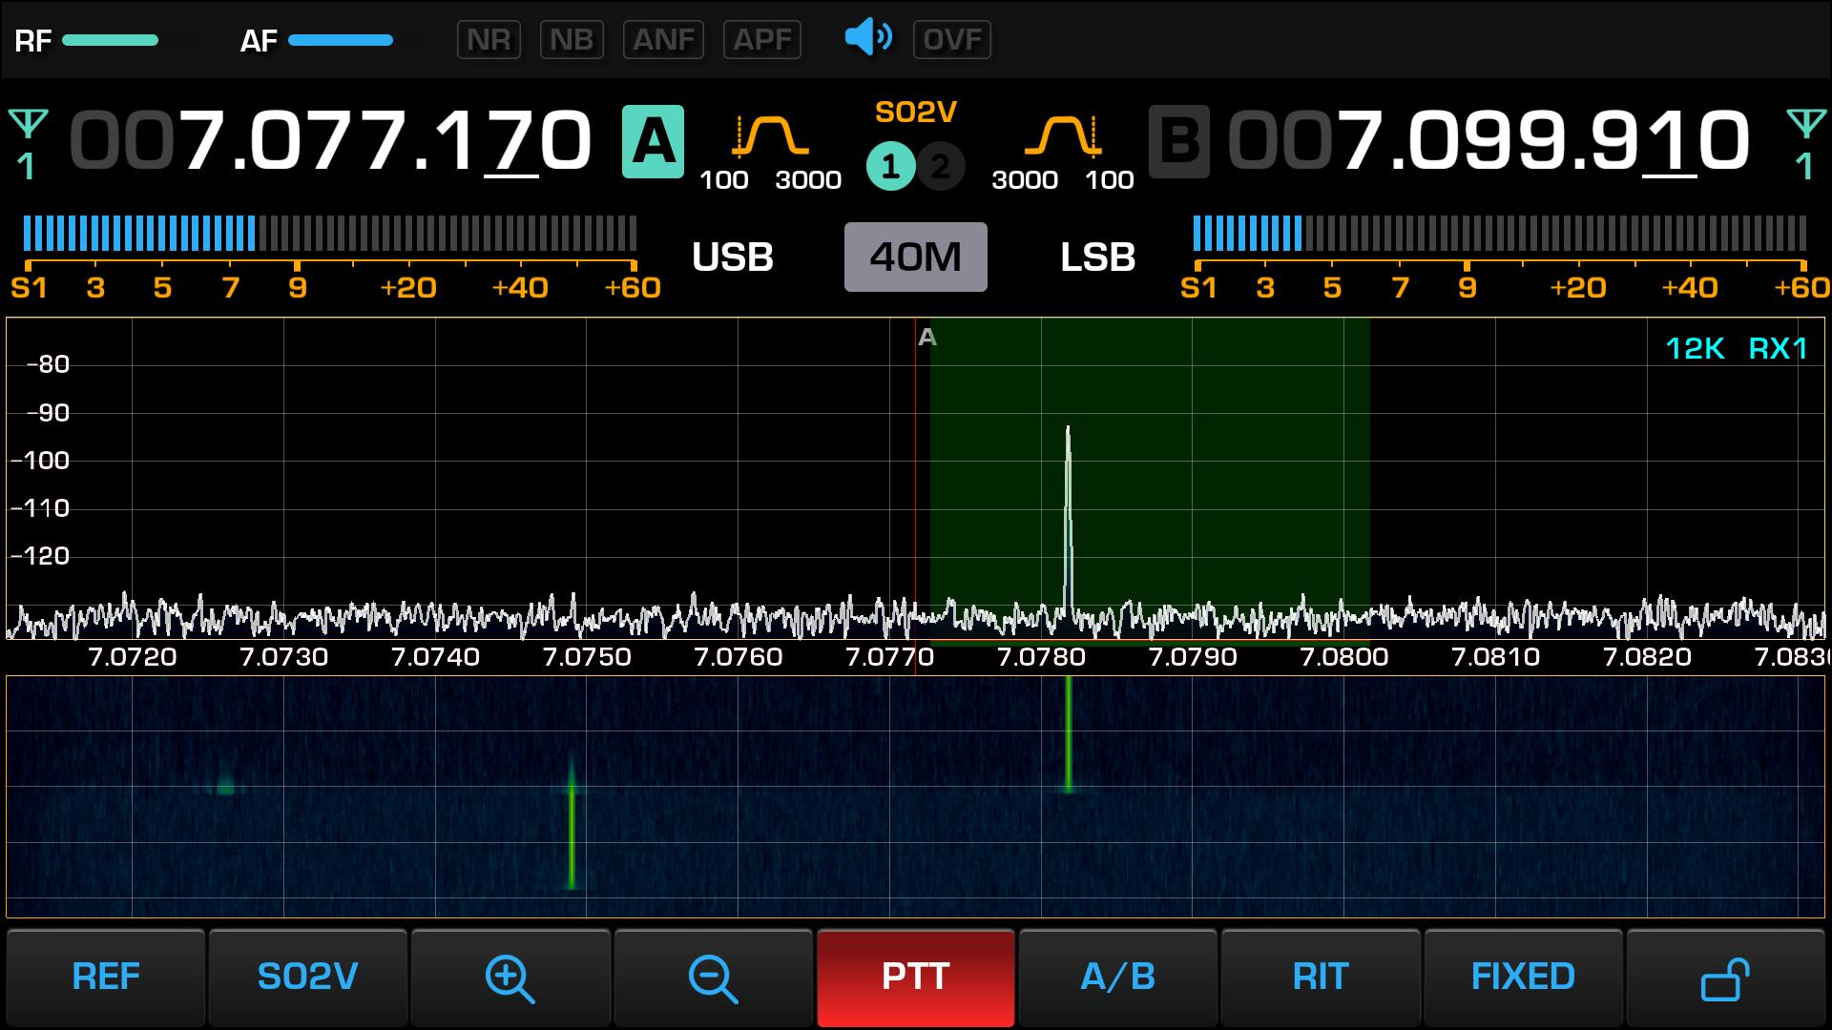The height and width of the screenshot is (1030, 1832).
Task: Change the LSB mode for VFO B
Action: click(1097, 257)
